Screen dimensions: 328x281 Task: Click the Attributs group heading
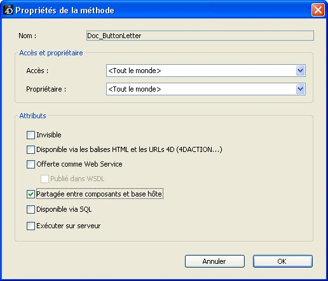pyautogui.click(x=32, y=116)
